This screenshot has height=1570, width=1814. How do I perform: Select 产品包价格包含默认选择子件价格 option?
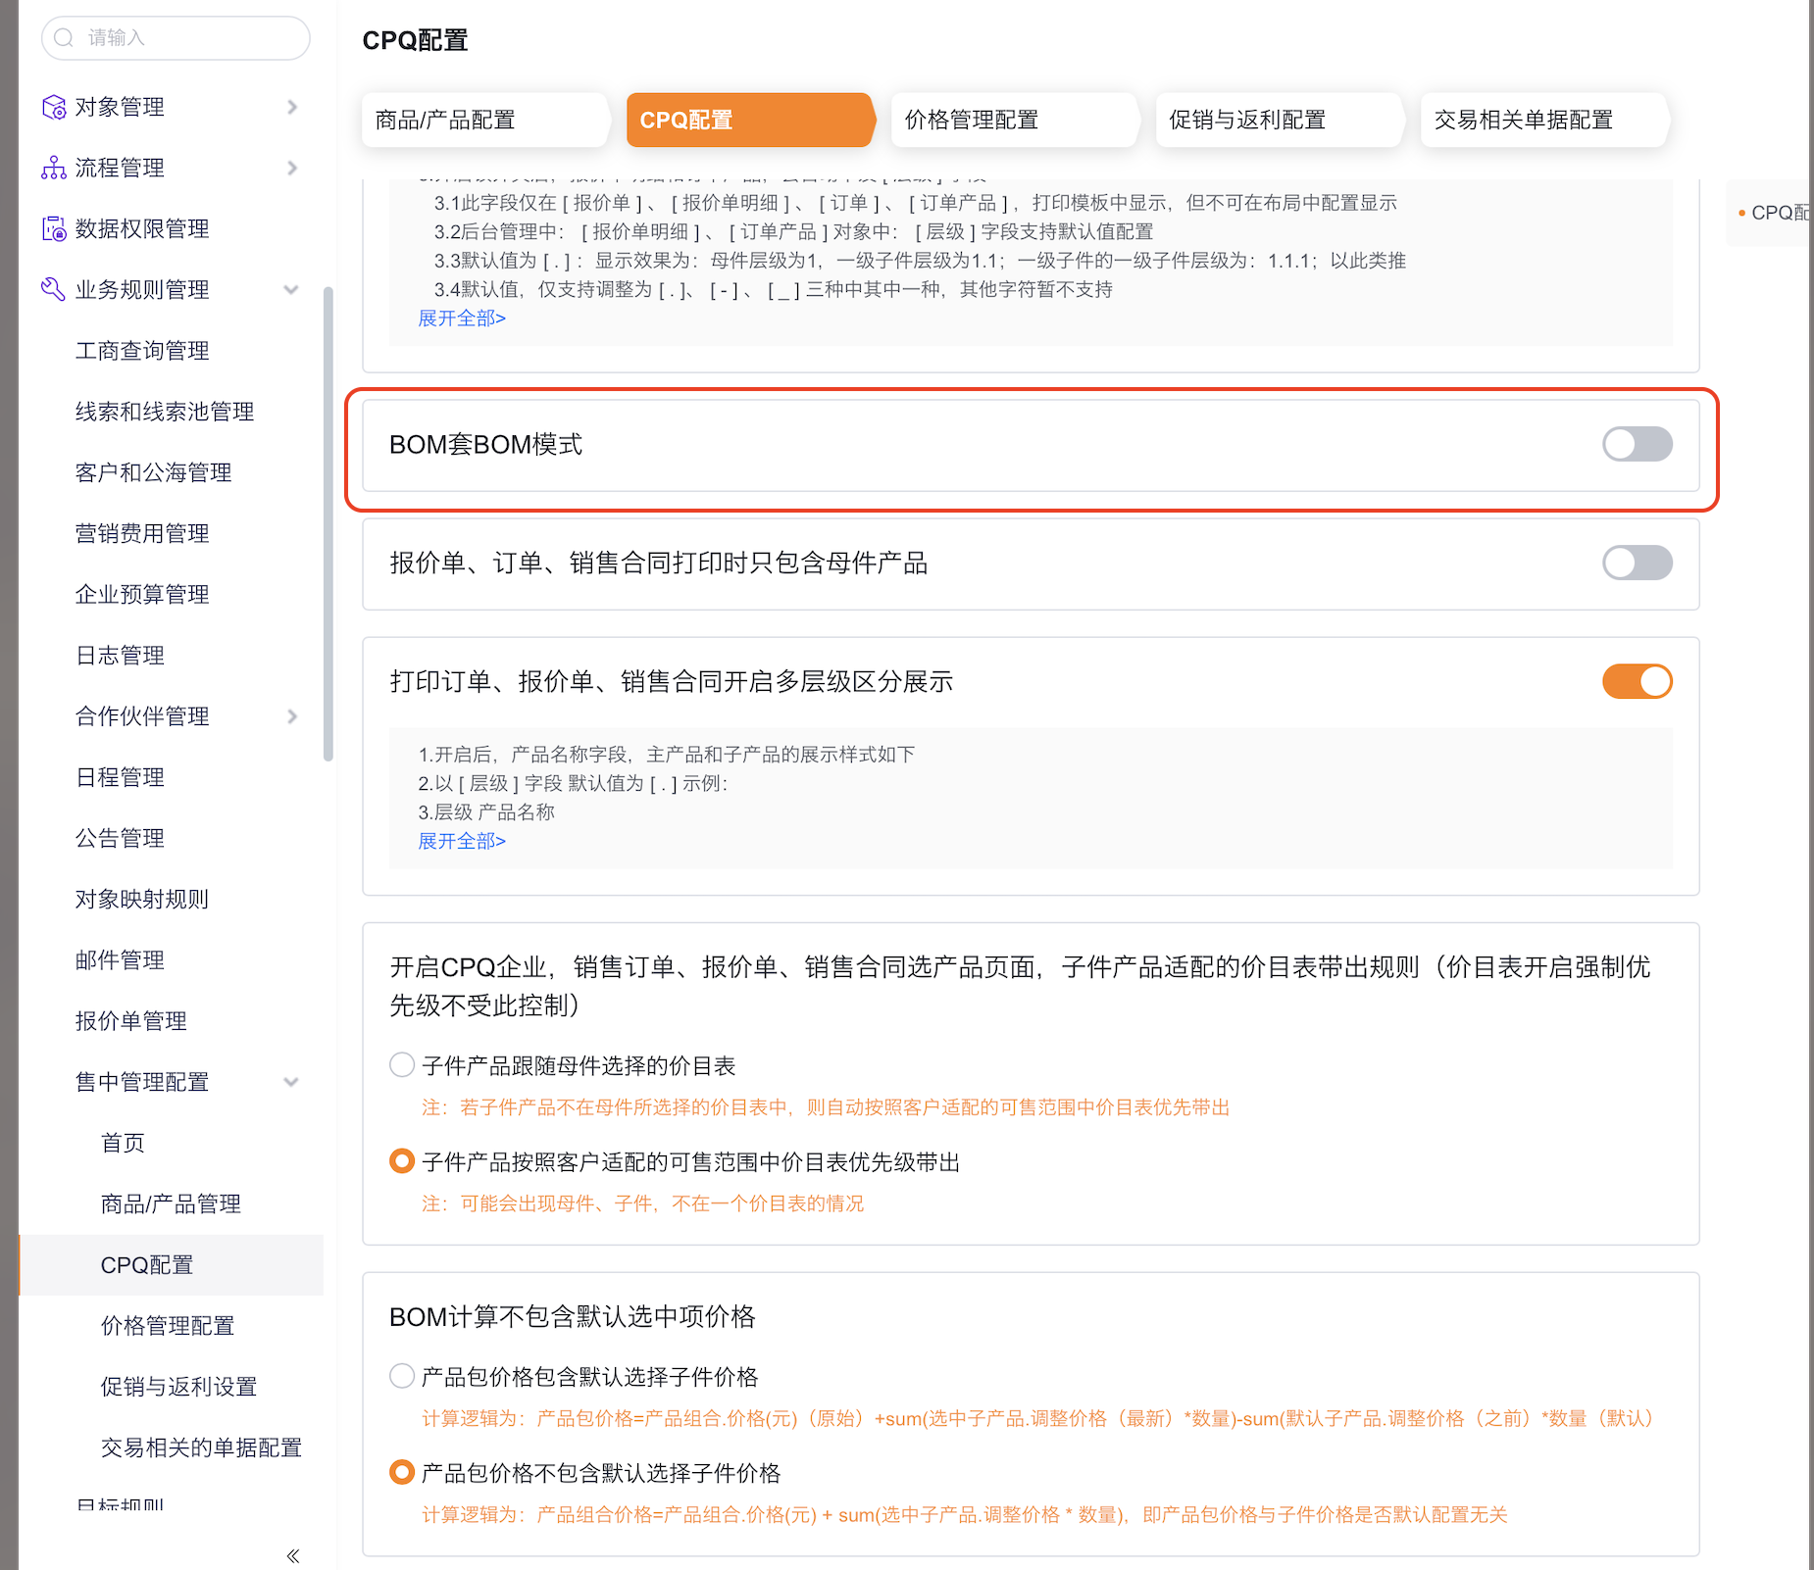(x=401, y=1375)
